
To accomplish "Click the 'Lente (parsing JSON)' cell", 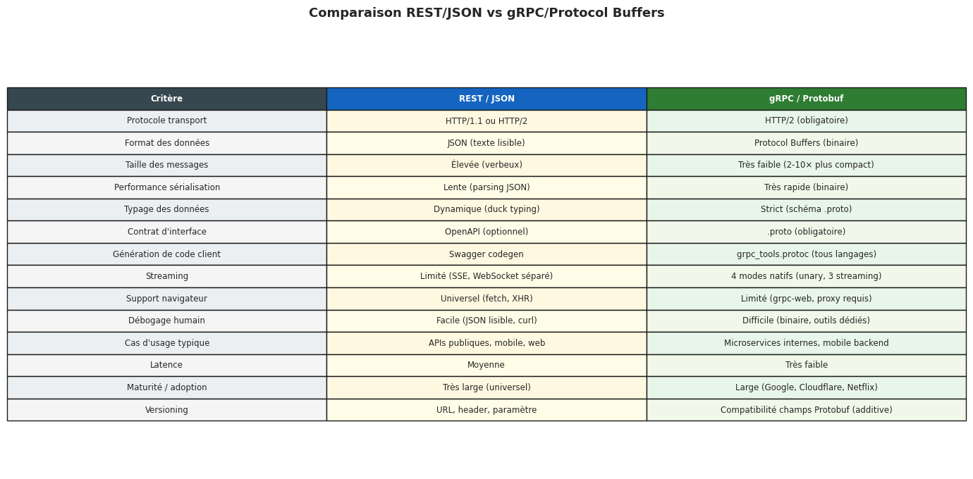I will pyautogui.click(x=486, y=187).
